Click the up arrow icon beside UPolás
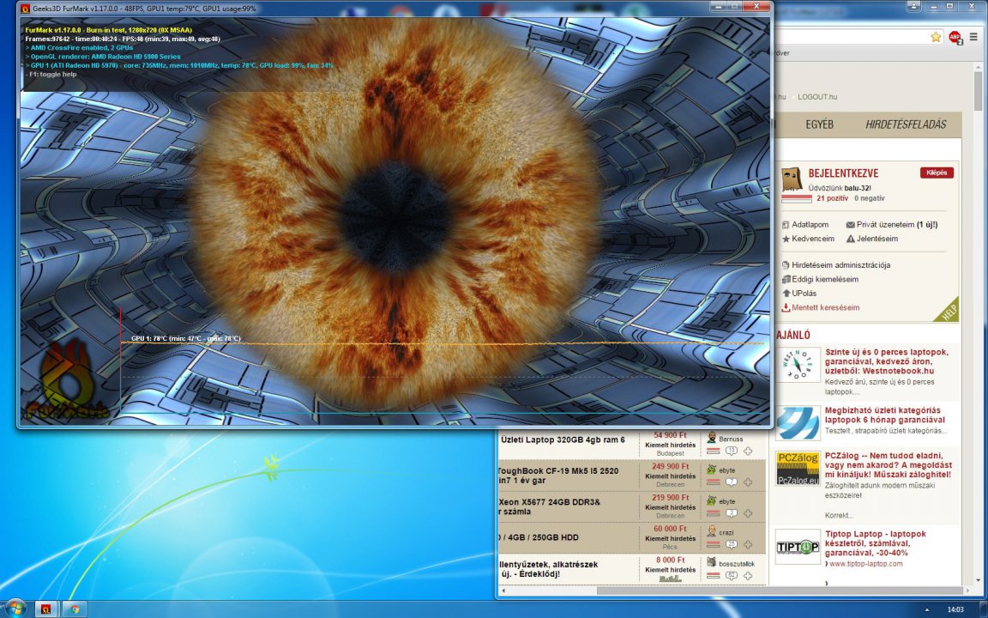The image size is (988, 618). point(786,294)
